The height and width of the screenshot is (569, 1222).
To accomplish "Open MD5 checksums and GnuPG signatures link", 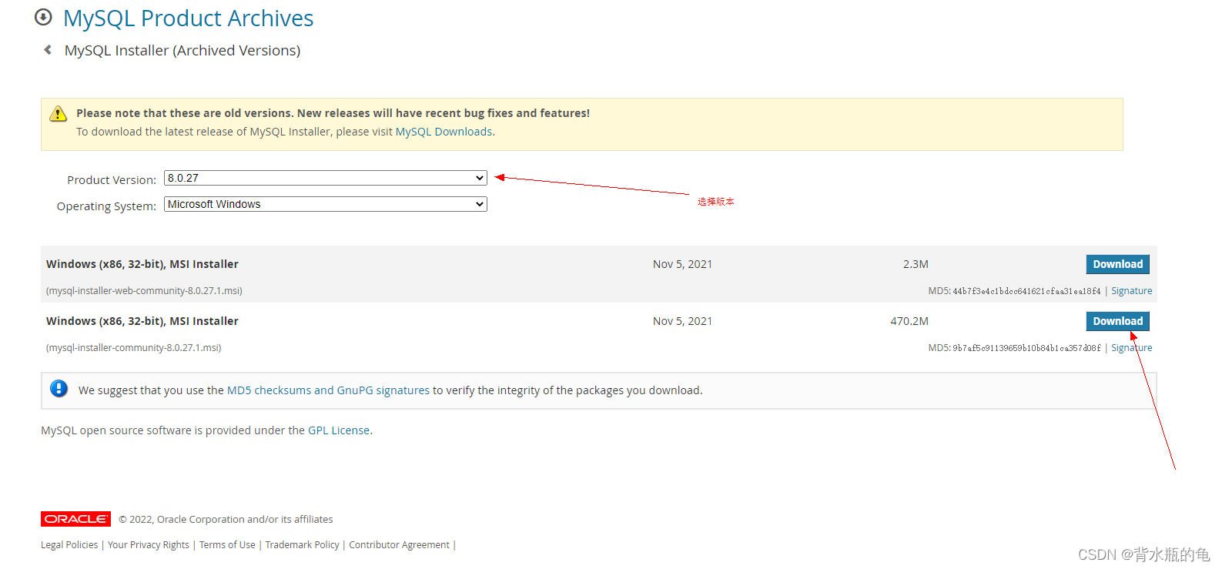I will (x=328, y=390).
